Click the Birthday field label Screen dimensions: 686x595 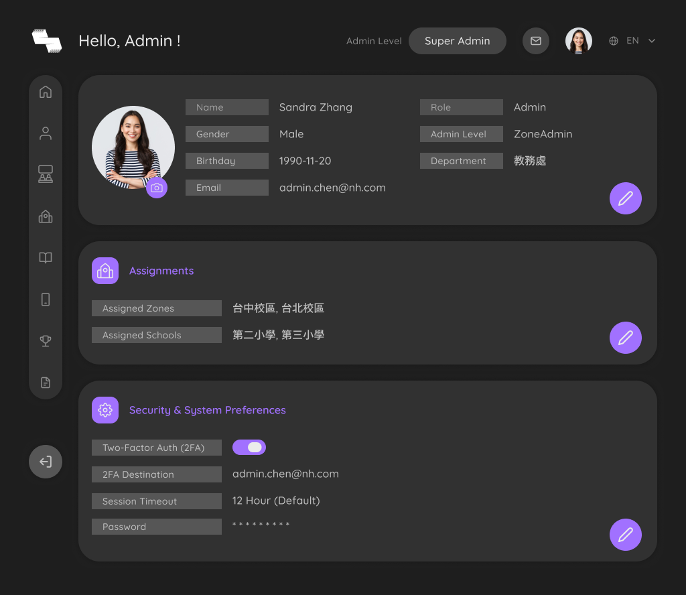pyautogui.click(x=227, y=161)
